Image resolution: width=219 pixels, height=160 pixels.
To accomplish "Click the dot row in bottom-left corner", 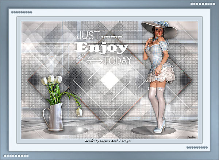I will (18, 156).
